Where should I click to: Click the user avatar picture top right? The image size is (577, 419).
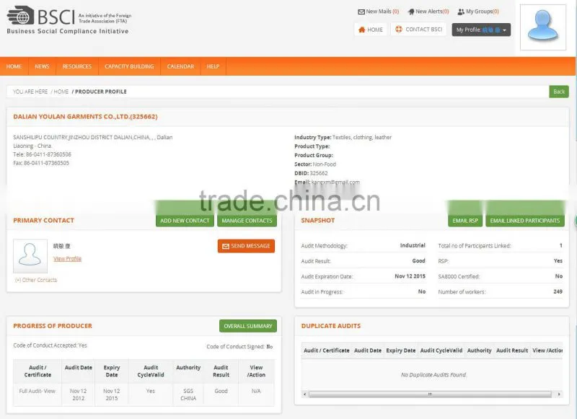point(543,27)
